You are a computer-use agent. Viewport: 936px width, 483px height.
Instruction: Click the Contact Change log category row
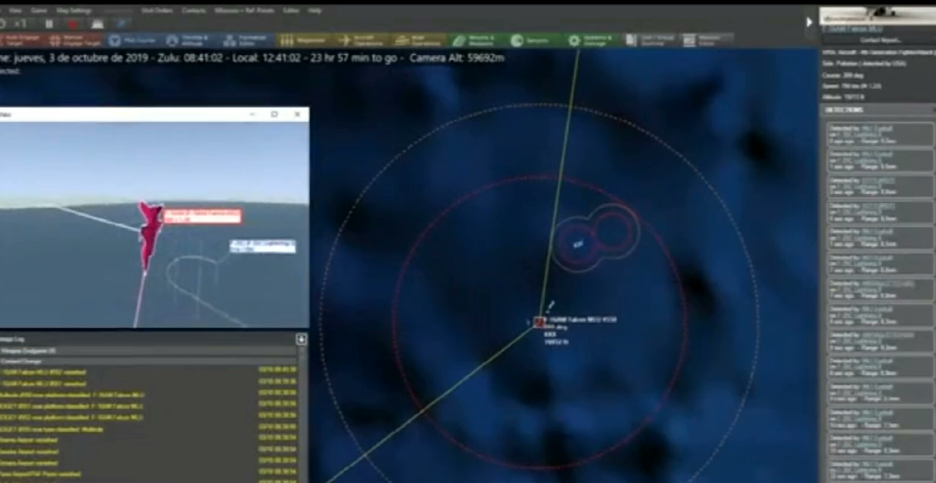point(149,361)
